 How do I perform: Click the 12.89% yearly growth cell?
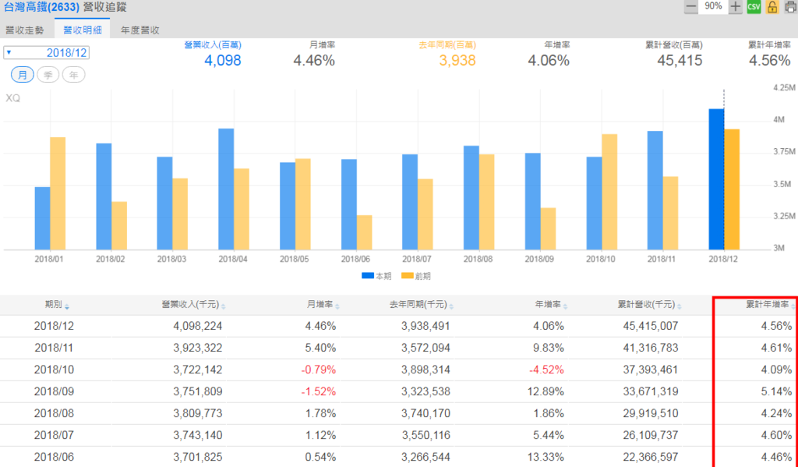point(546,391)
